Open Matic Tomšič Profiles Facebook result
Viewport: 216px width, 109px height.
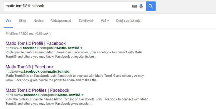37,90
